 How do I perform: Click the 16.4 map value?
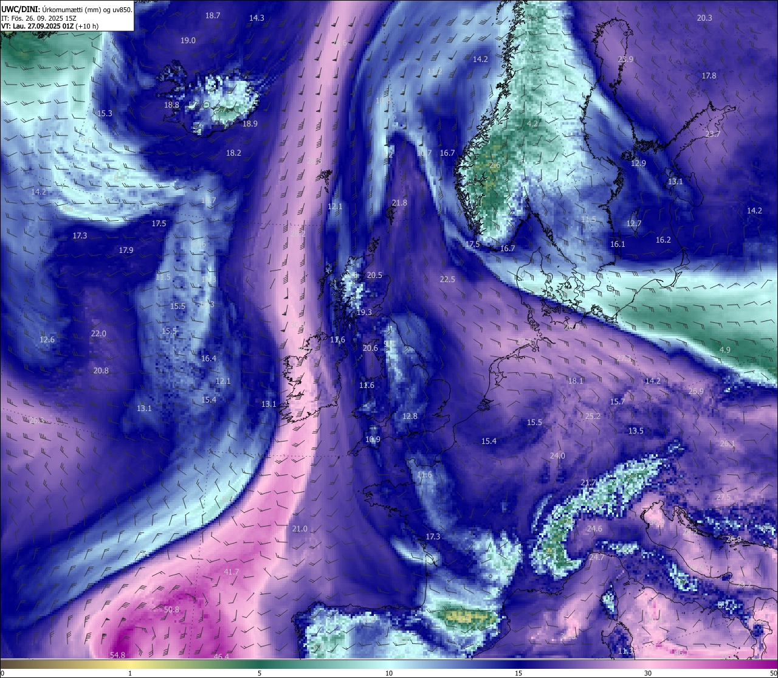tap(208, 359)
